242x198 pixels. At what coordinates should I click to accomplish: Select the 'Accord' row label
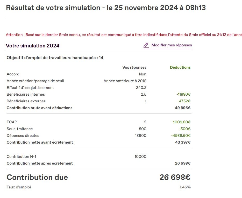pos(13,74)
